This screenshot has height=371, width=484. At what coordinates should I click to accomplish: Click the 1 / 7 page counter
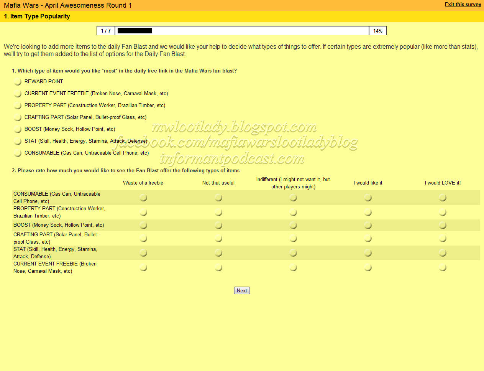106,31
